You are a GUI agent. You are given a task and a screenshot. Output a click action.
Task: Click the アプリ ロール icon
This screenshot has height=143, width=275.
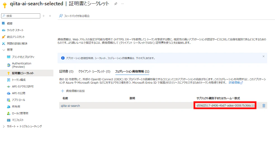click(9, 100)
